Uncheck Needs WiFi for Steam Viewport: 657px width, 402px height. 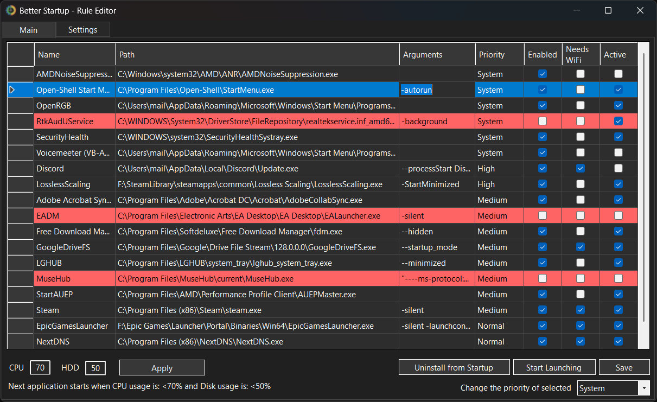(x=581, y=310)
